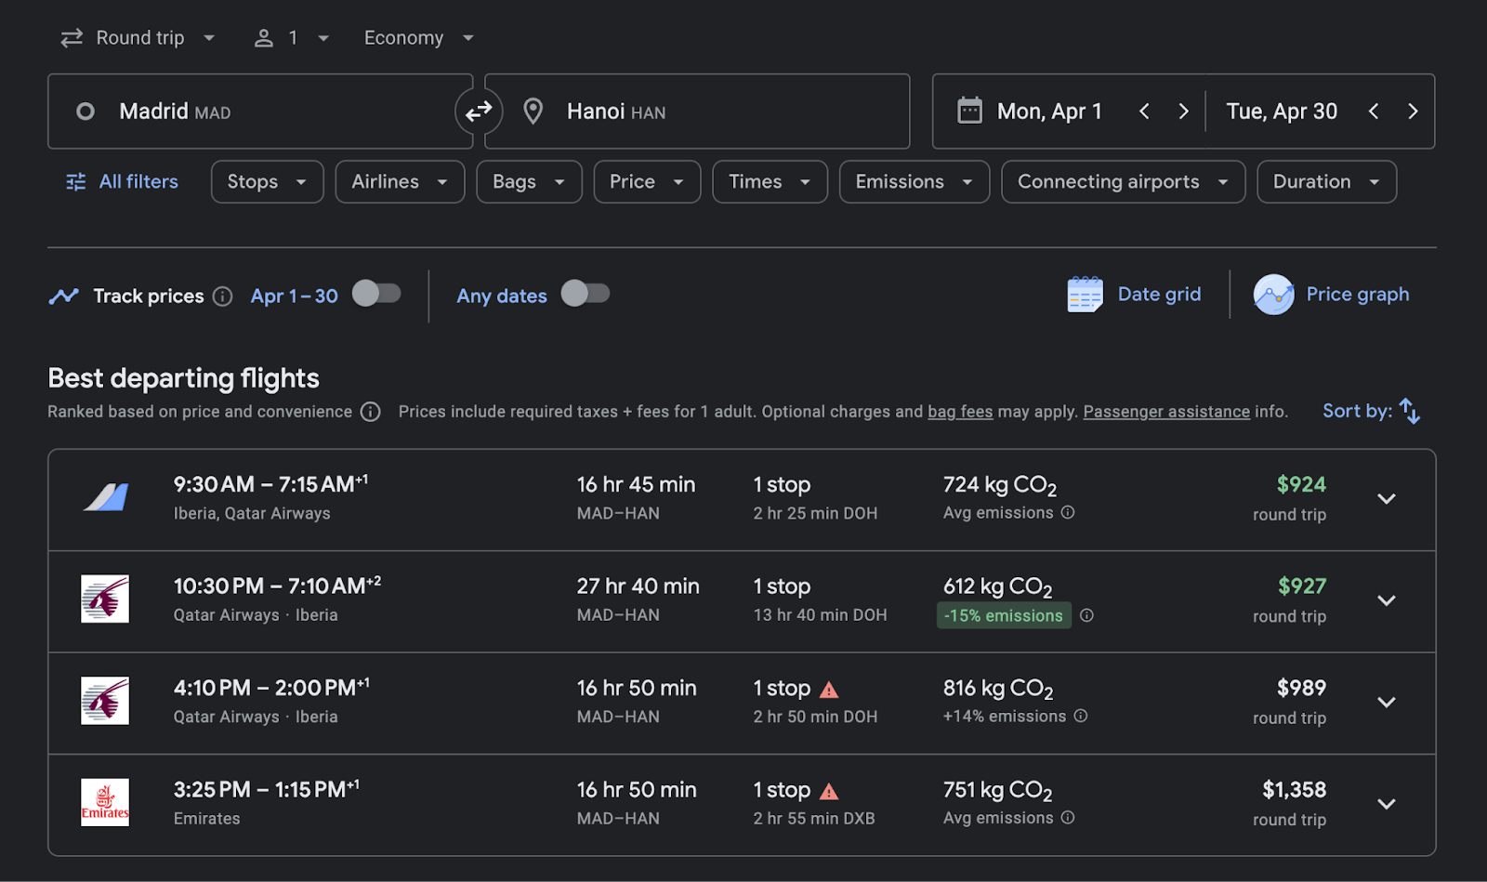Click the All filters sliders icon
Screen dimensions: 1487x882
[x=76, y=182]
